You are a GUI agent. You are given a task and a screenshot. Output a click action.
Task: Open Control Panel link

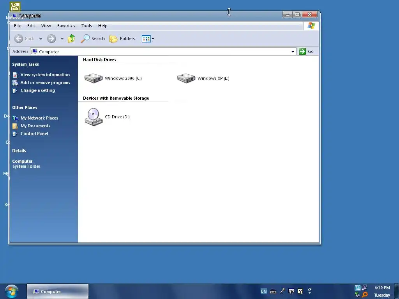click(x=34, y=134)
